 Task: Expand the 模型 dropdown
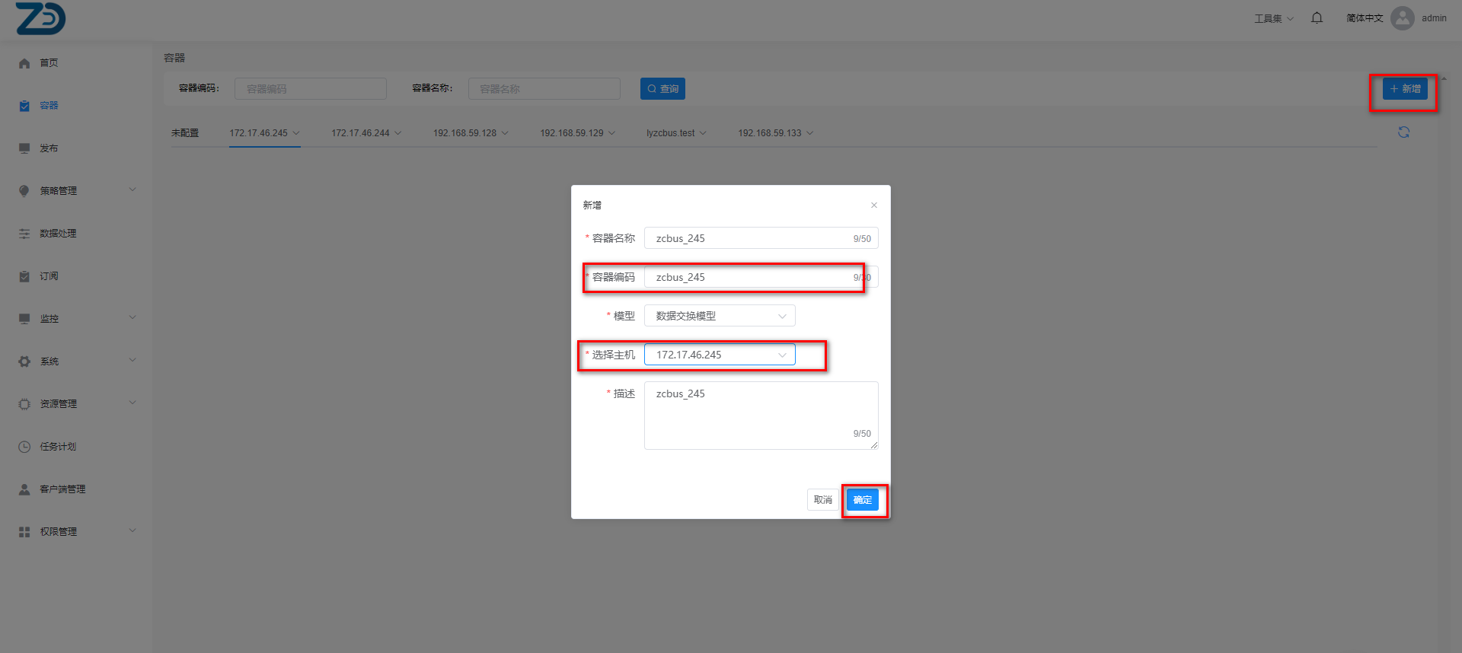720,316
